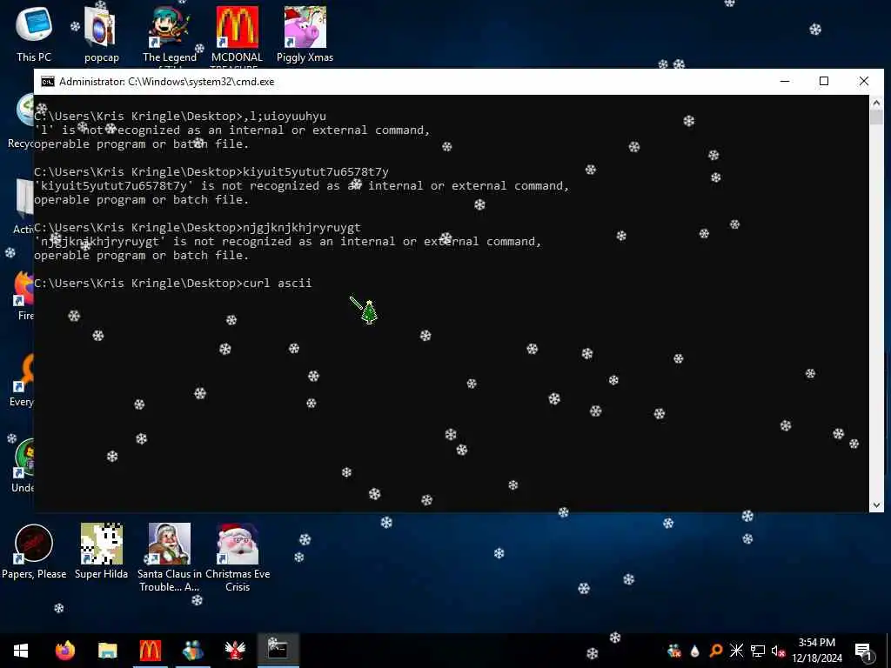This screenshot has height=668, width=891.
Task: Click cmd scrollbar up arrow
Action: 875,103
